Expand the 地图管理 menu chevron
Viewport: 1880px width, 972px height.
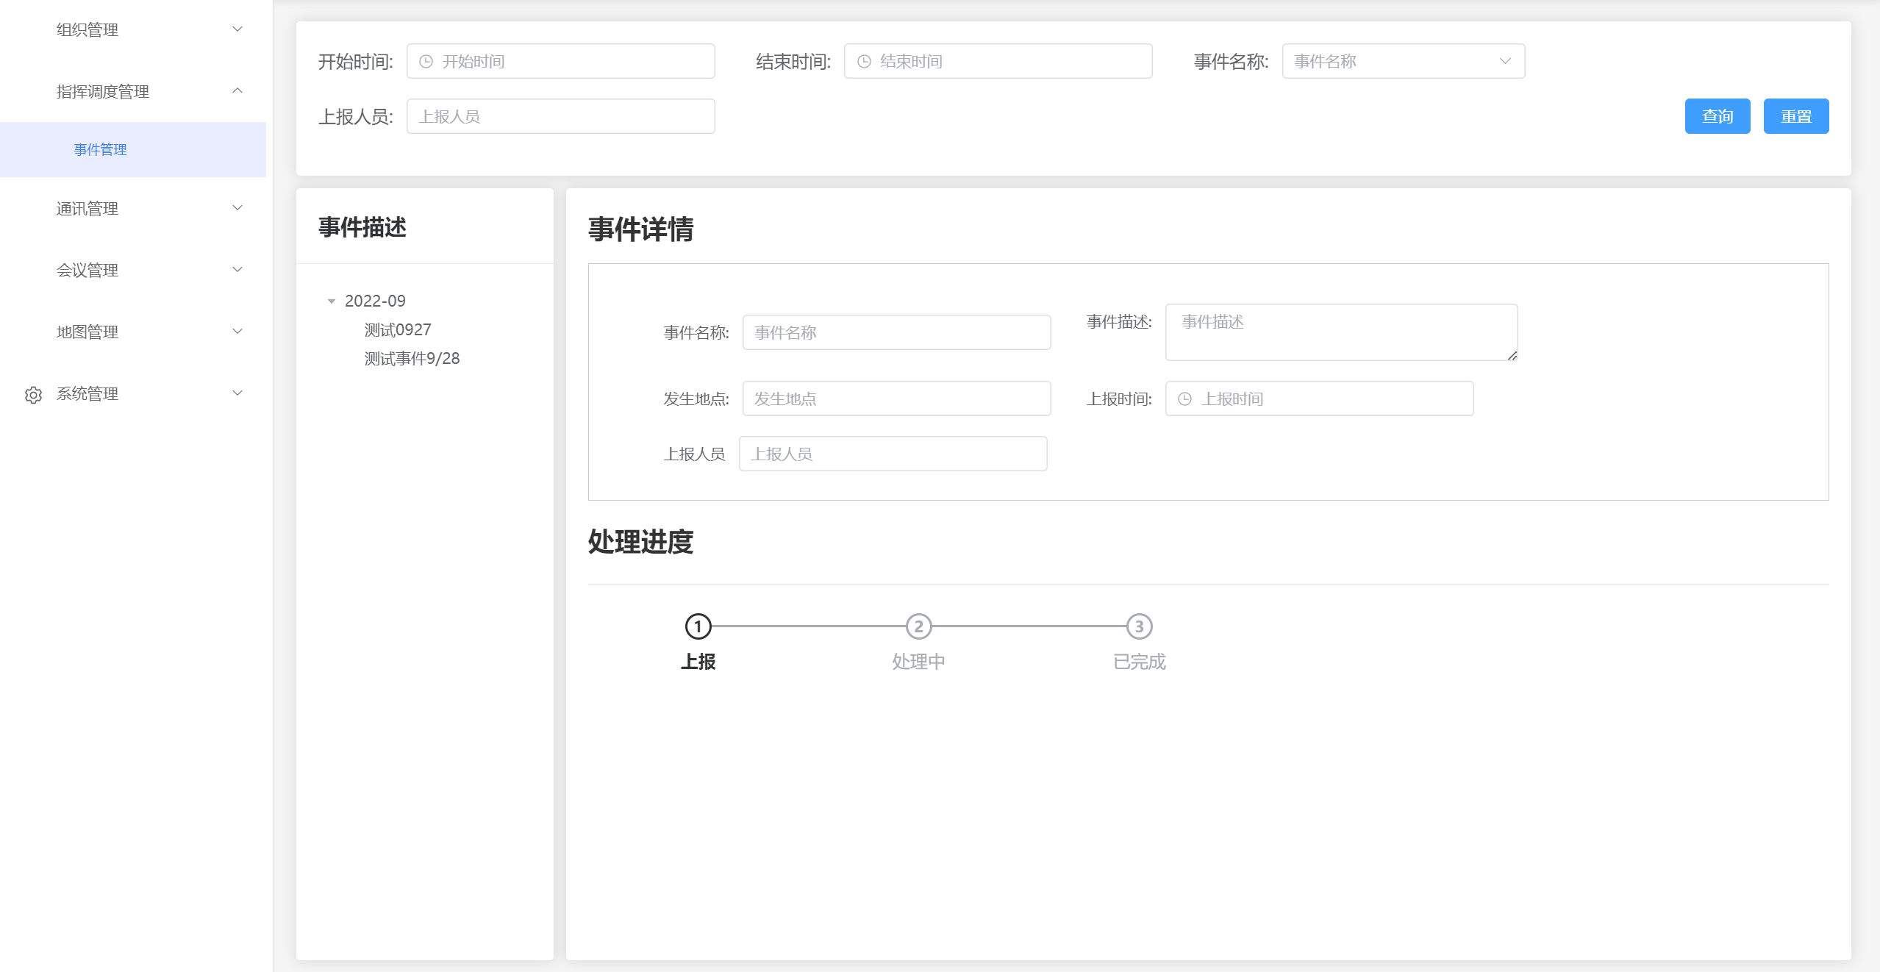tap(237, 332)
